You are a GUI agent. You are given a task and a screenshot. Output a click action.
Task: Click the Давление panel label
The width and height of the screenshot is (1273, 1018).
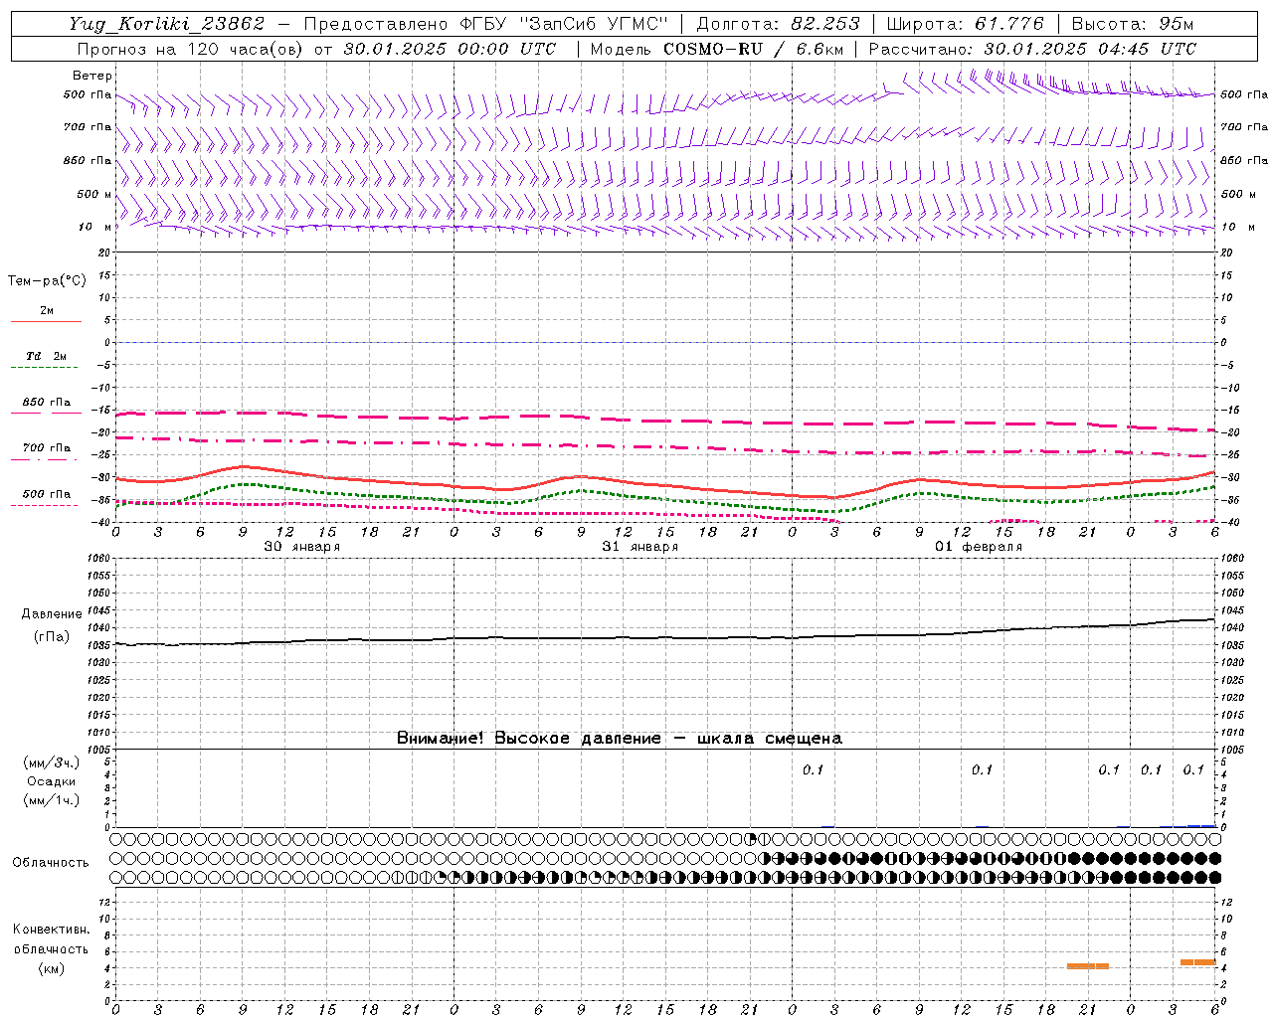click(52, 613)
